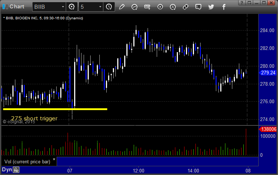Share chart via Facebook icon

point(224,7)
